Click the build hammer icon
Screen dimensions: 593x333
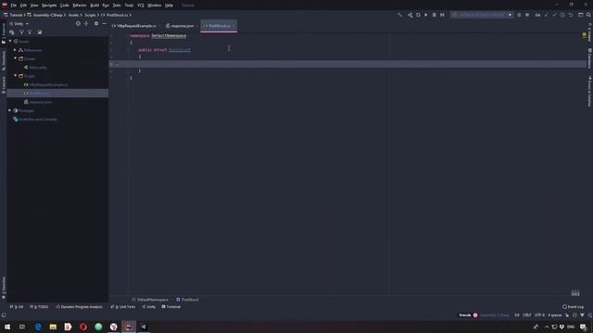pyautogui.click(x=399, y=15)
